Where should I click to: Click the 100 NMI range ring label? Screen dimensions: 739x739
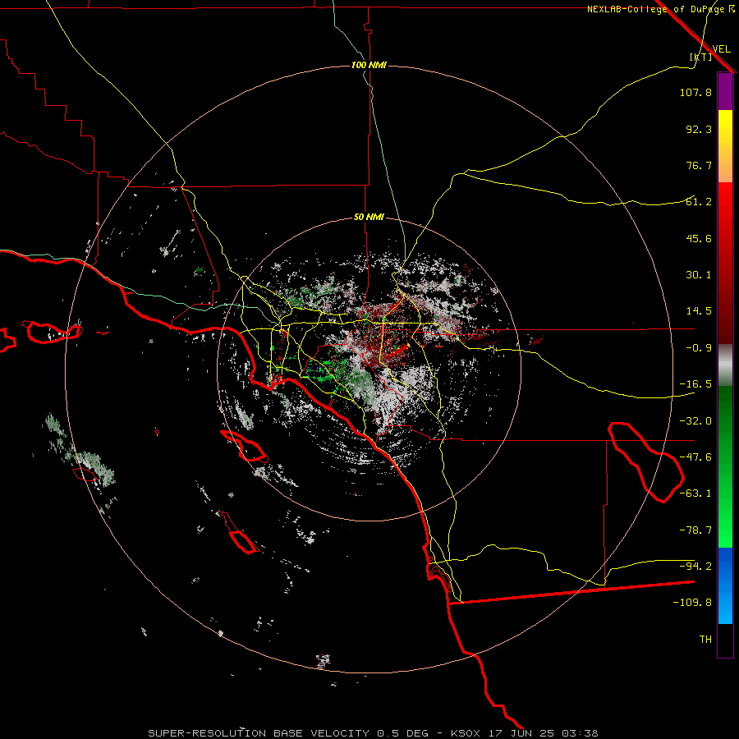(x=369, y=65)
